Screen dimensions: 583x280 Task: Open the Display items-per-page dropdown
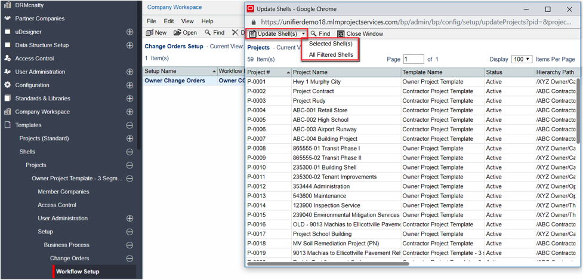point(522,60)
